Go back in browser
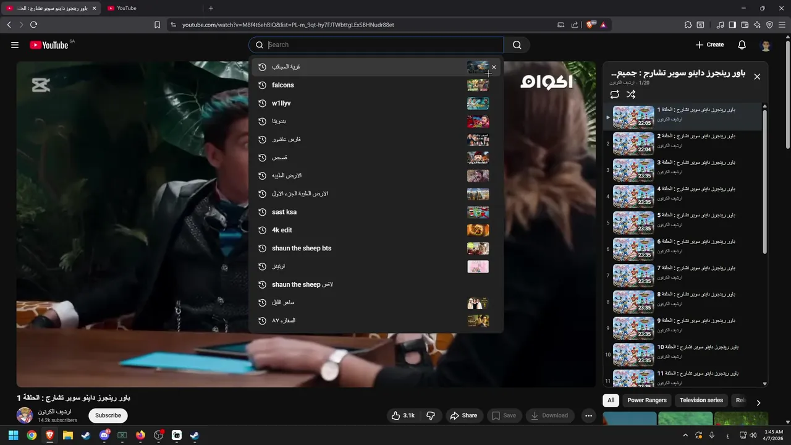 [x=9, y=25]
